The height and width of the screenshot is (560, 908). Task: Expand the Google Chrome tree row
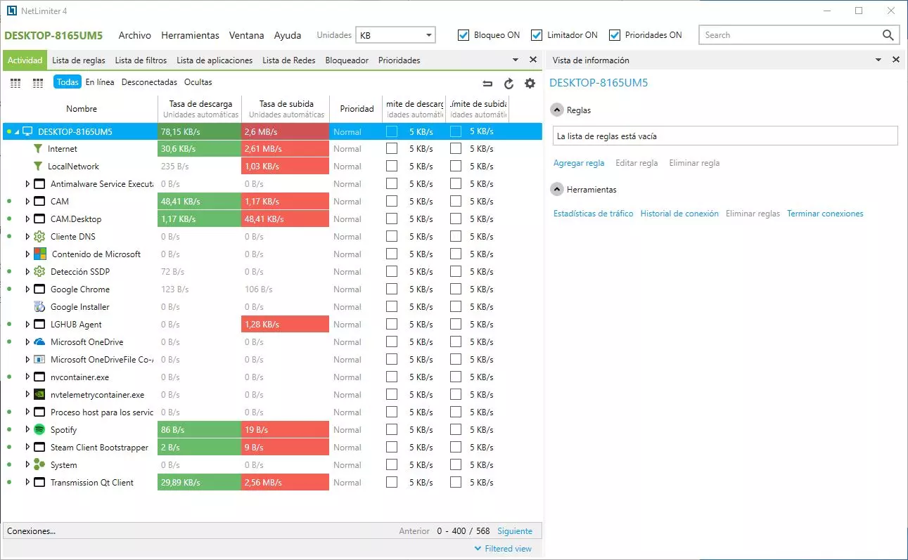28,289
